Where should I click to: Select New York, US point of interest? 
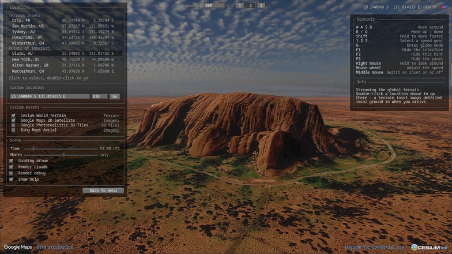65,59
